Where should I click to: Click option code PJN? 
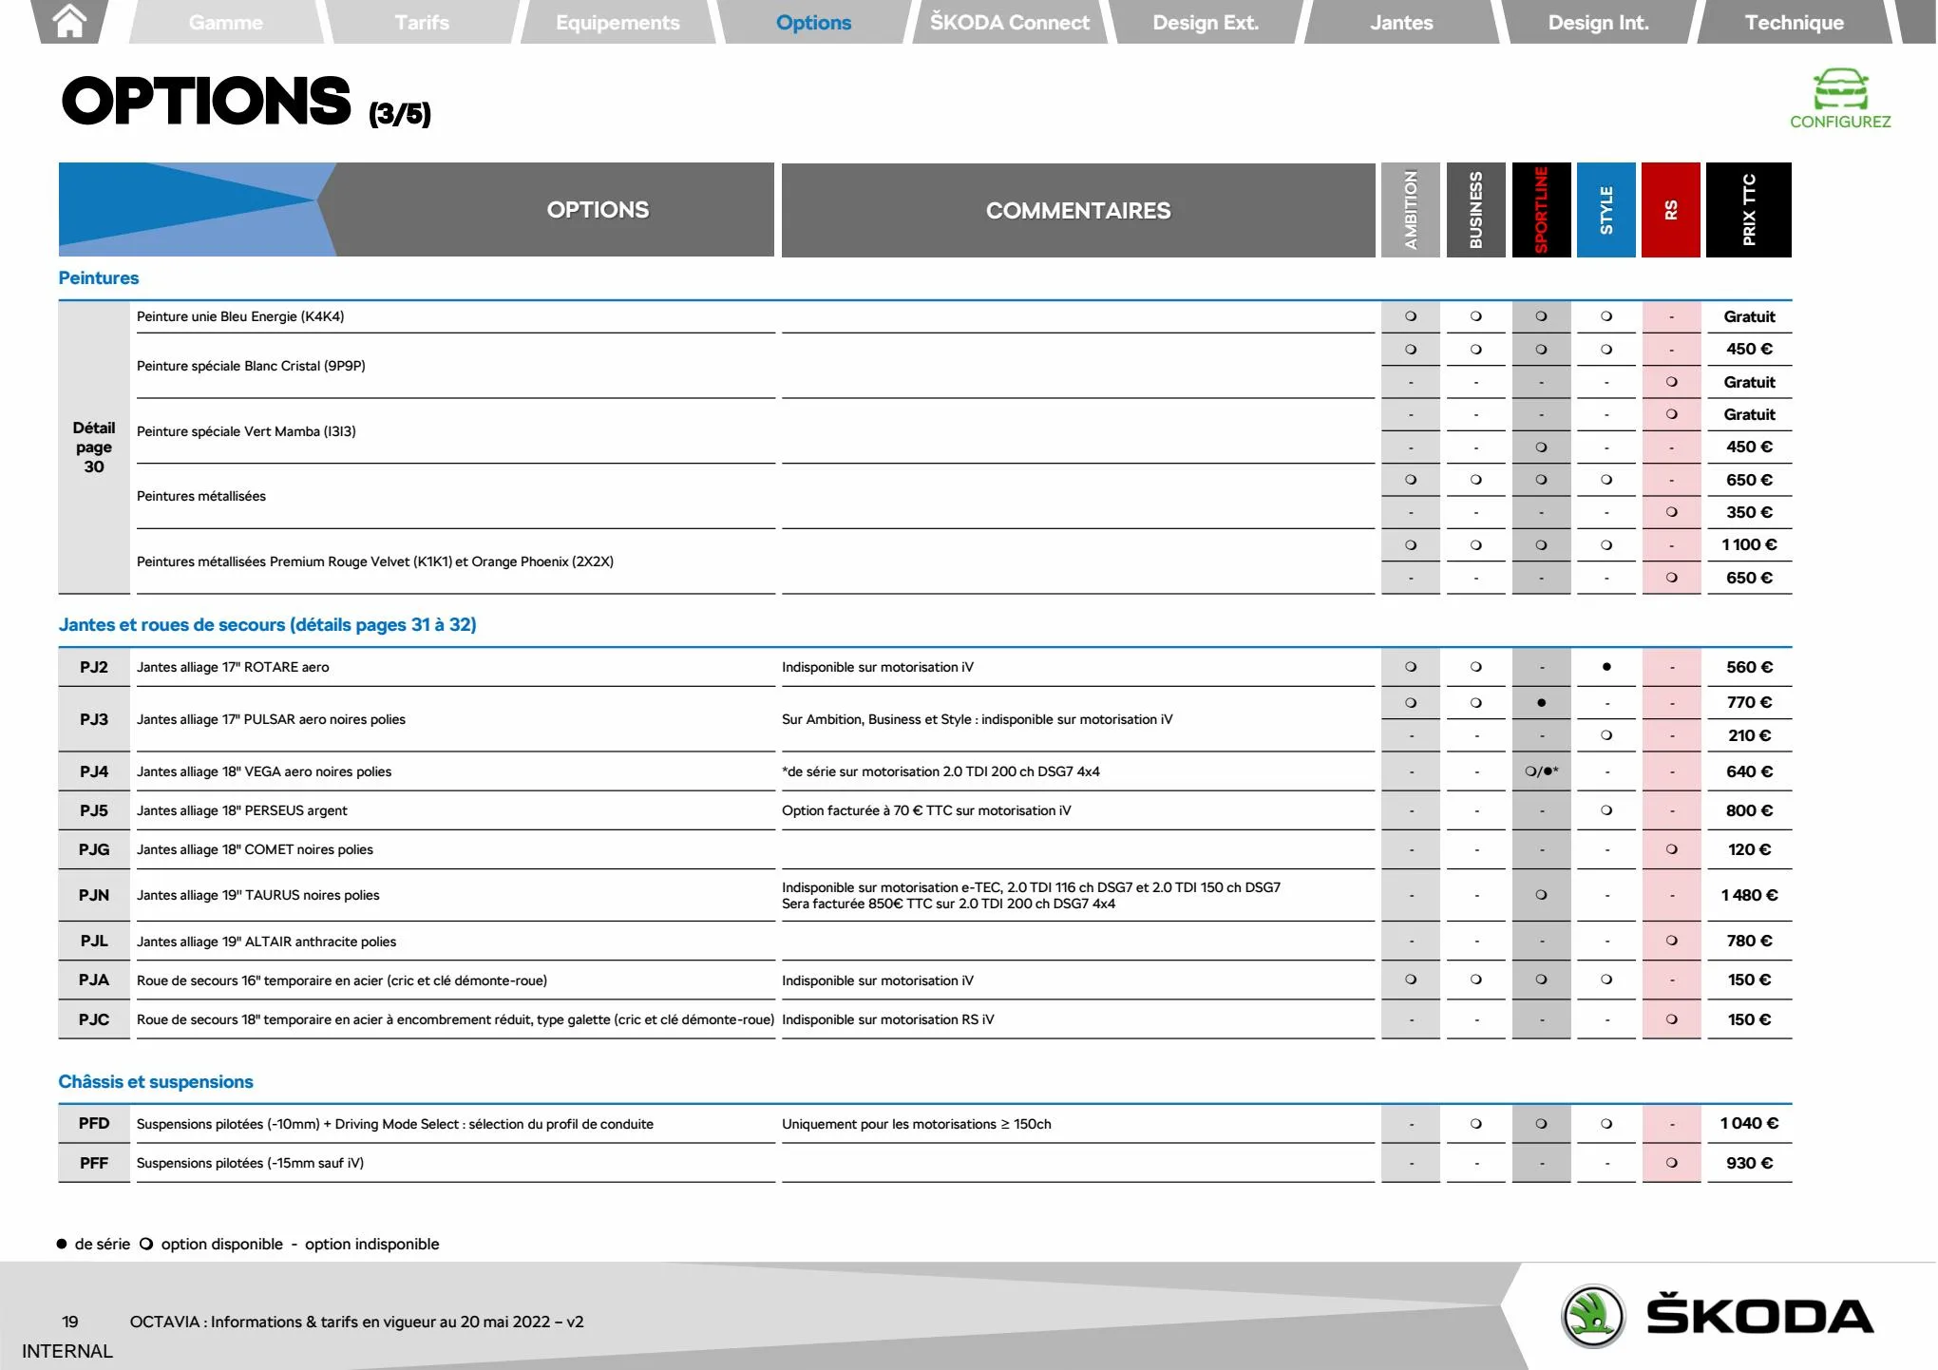(94, 895)
